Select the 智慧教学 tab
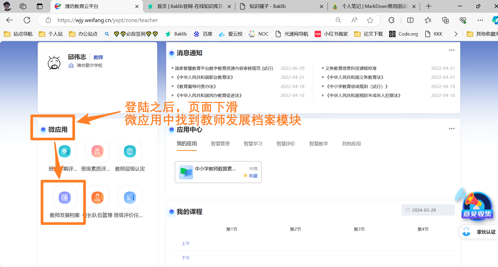The height and width of the screenshot is (267, 498). [318, 144]
